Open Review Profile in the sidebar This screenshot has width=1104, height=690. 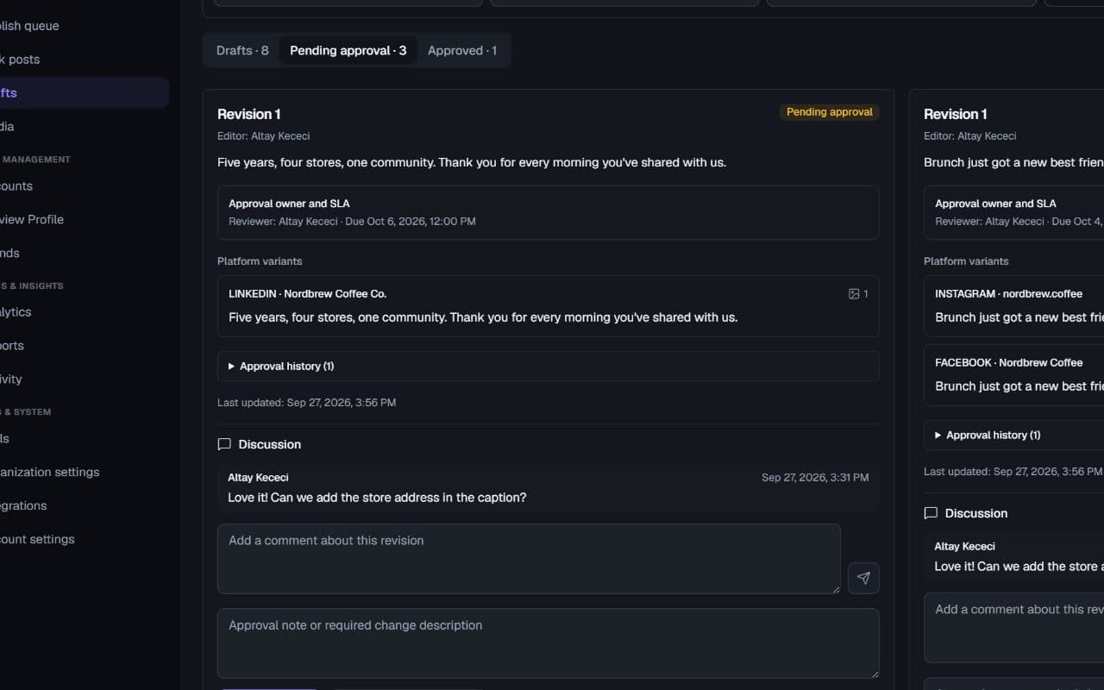coord(33,220)
